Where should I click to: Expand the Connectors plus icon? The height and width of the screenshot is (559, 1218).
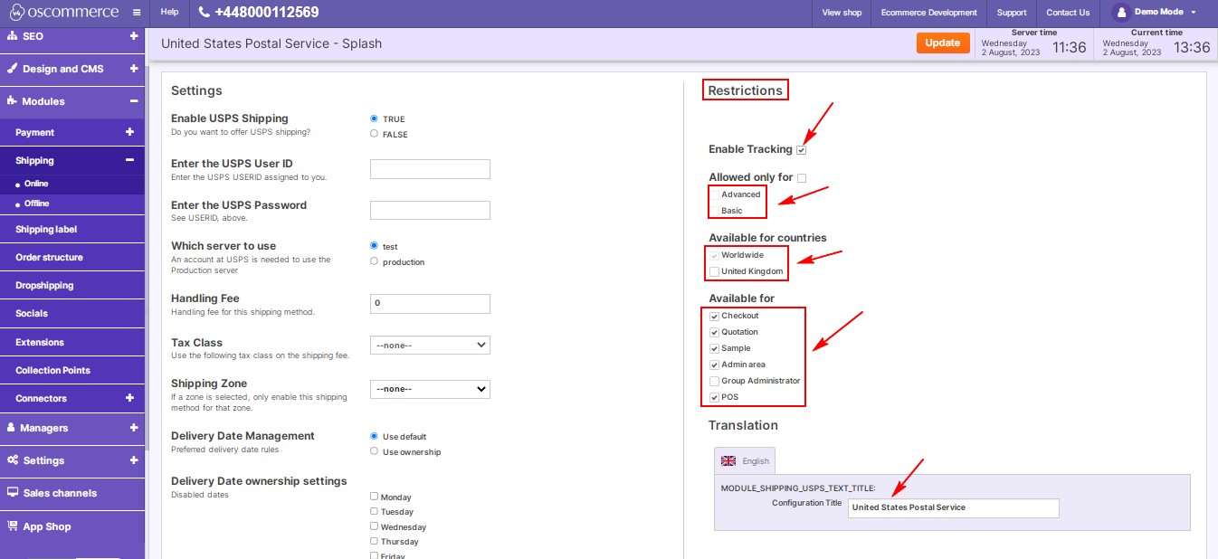[129, 398]
